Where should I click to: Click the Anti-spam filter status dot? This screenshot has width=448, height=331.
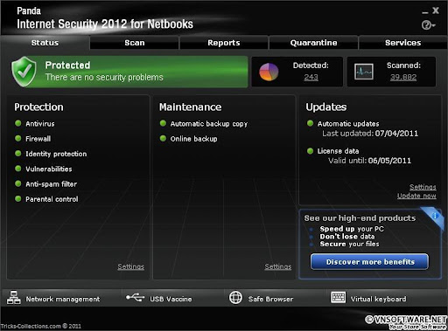[18, 183]
